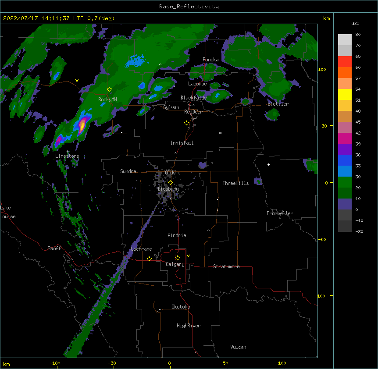This screenshot has height=369, width=378.
Task: Click the -30 value on the dBZ scale
Action: (x=359, y=232)
